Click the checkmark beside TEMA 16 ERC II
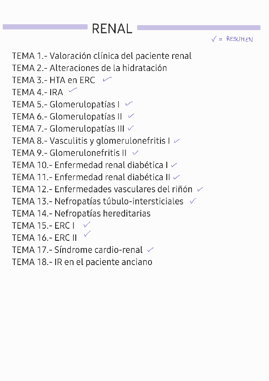This screenshot has width=269, height=381. tap(87, 234)
